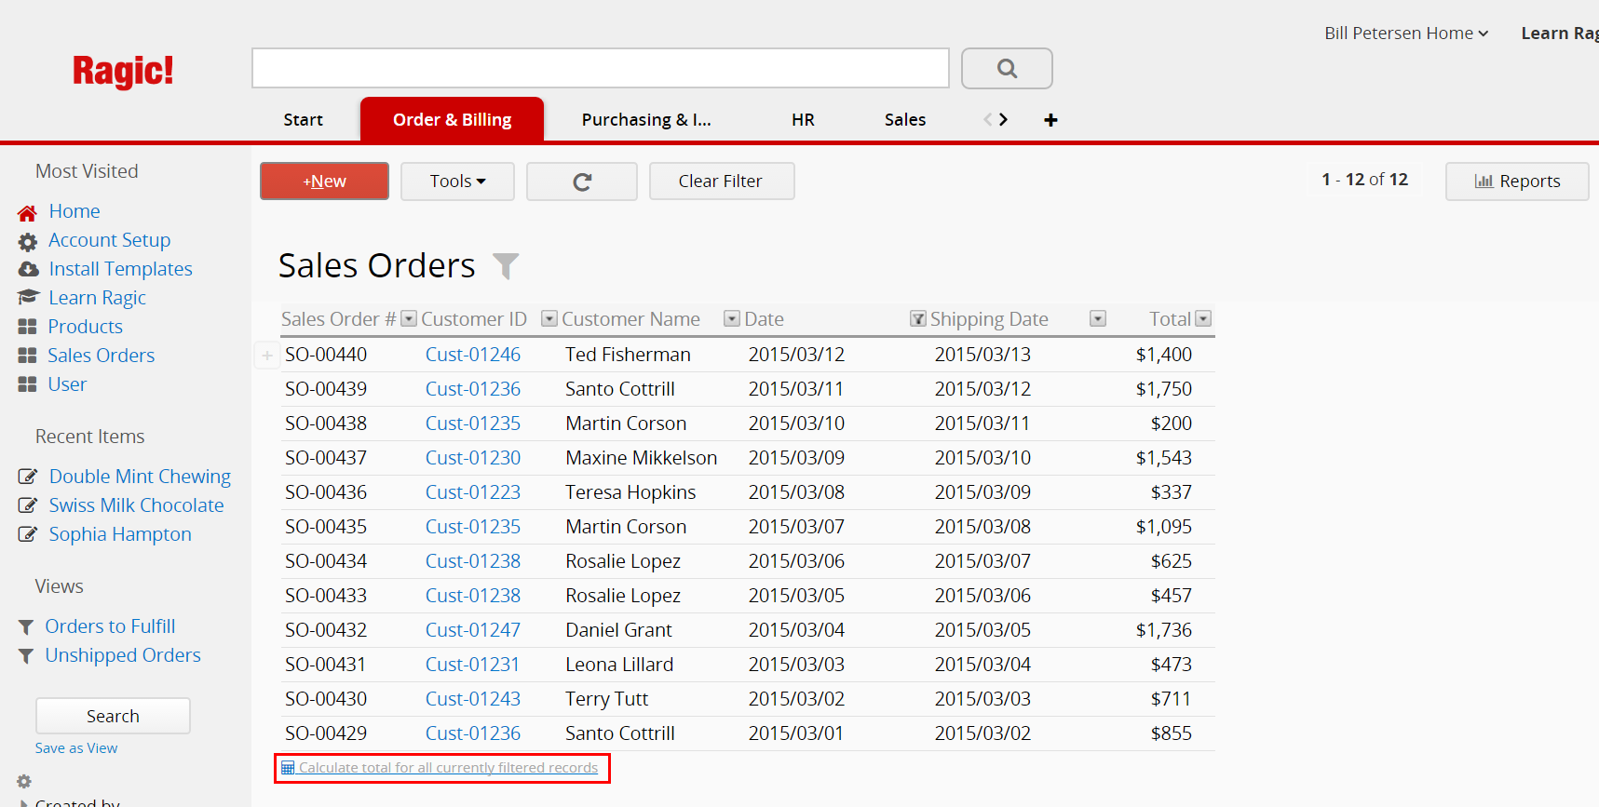The width and height of the screenshot is (1599, 807).
Task: Click the Install Templates link
Action: (121, 269)
